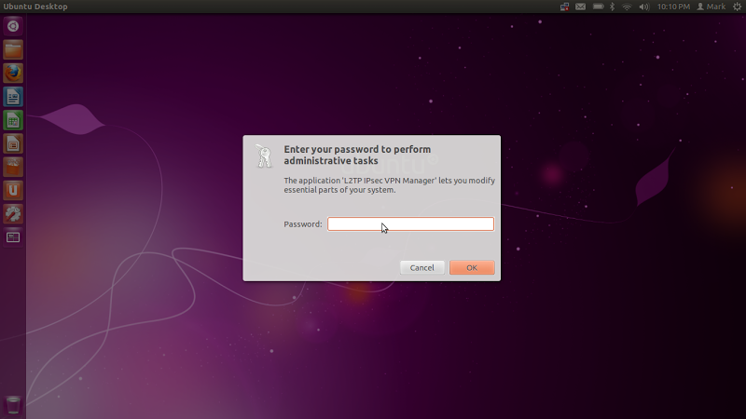Open LibreOffice Calc from the launcher
Screen dimensions: 746x419
[x=13, y=120]
